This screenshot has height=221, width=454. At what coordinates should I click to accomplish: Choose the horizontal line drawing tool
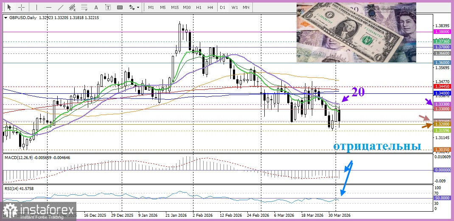(49, 7)
